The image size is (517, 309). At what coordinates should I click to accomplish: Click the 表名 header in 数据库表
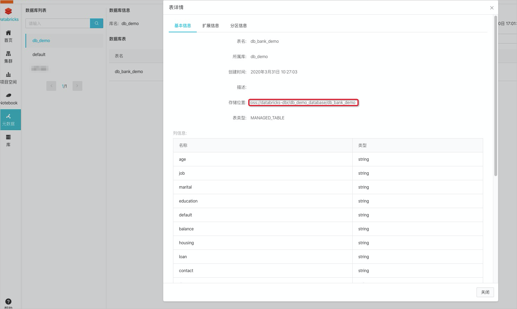tap(119, 56)
